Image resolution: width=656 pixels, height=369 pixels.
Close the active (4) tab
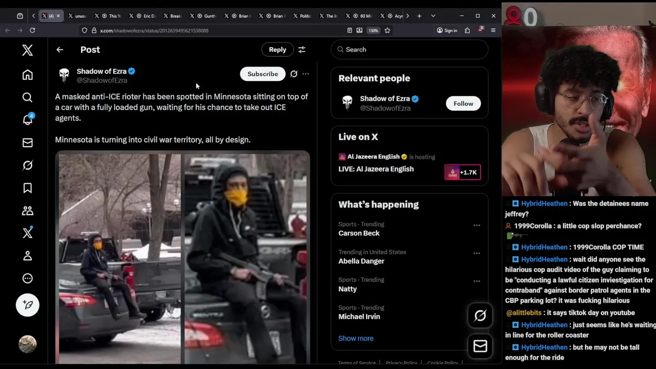(58, 16)
